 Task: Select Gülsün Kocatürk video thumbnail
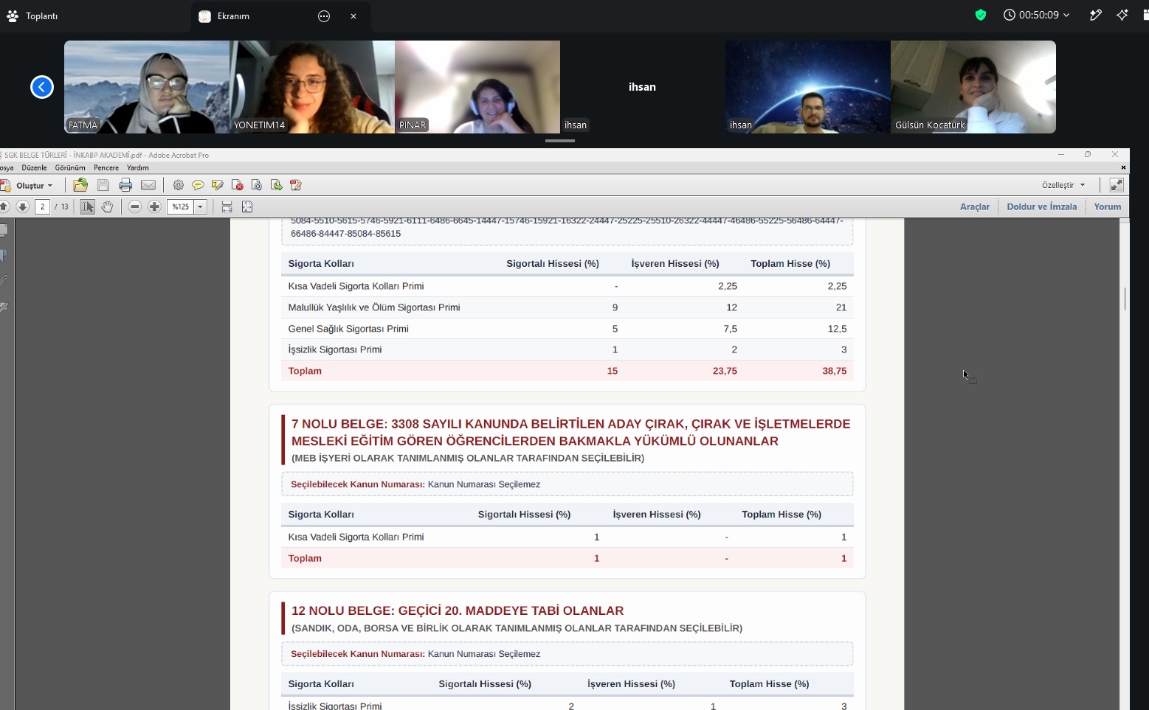(x=973, y=87)
